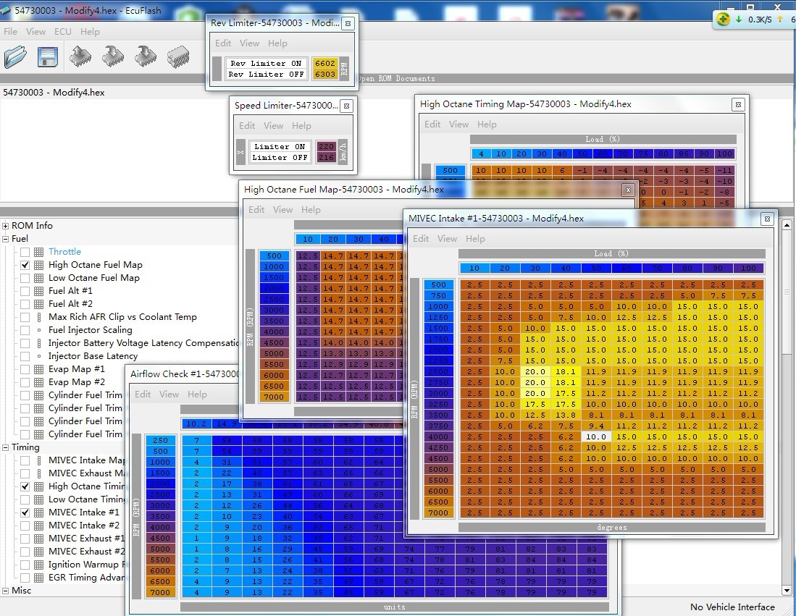Collapse the Fuel category in the tree
Image resolution: width=796 pixels, height=616 pixels.
tap(6, 239)
